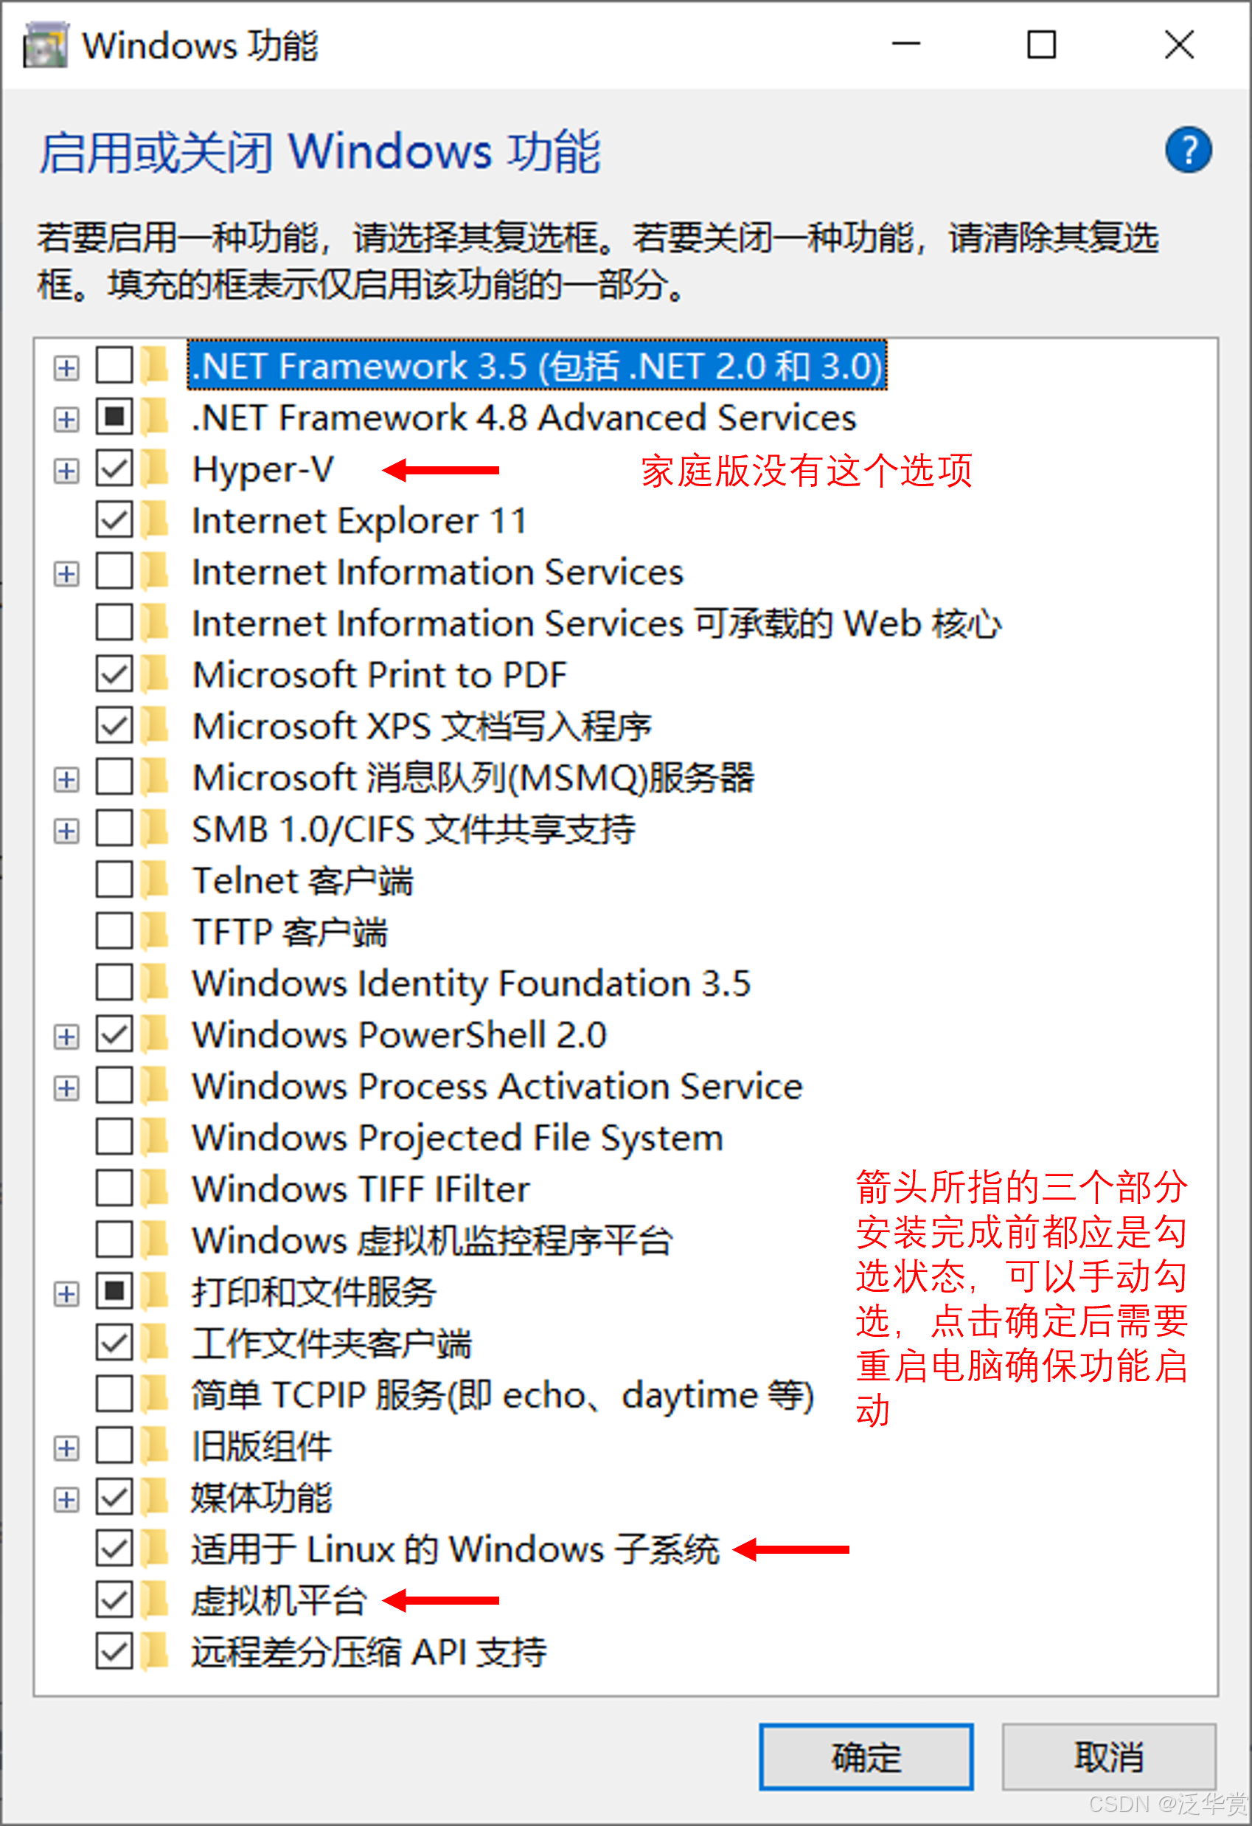The height and width of the screenshot is (1826, 1252).
Task: Click the folder icon beside 虚拟机平台
Action: click(154, 1601)
